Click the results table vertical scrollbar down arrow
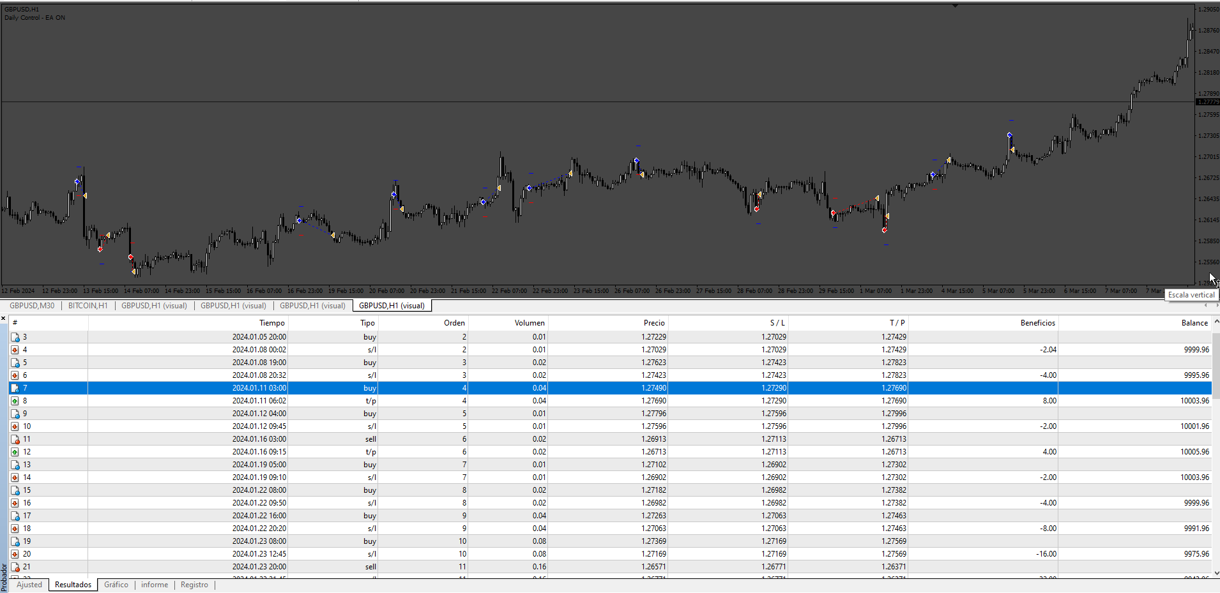1220x593 pixels. [1216, 573]
